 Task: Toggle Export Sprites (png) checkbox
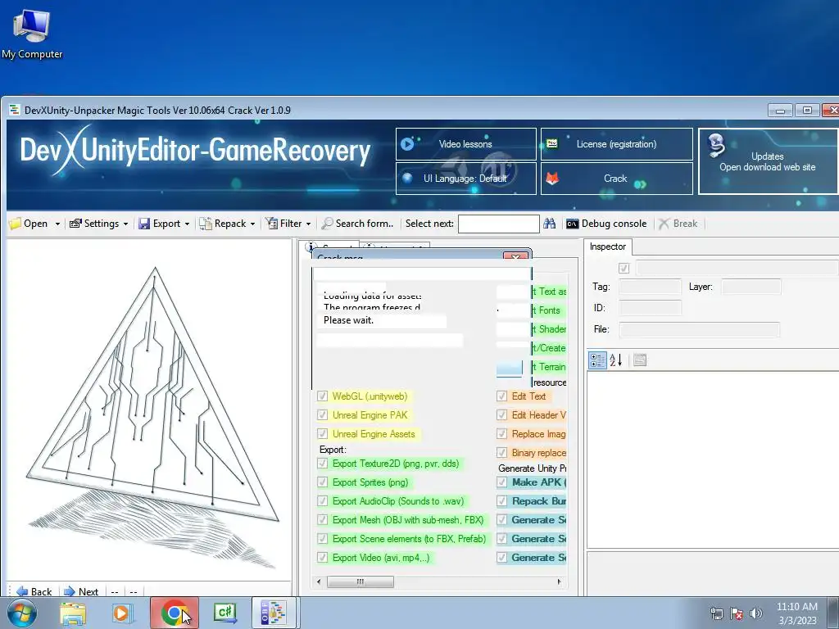coord(322,482)
